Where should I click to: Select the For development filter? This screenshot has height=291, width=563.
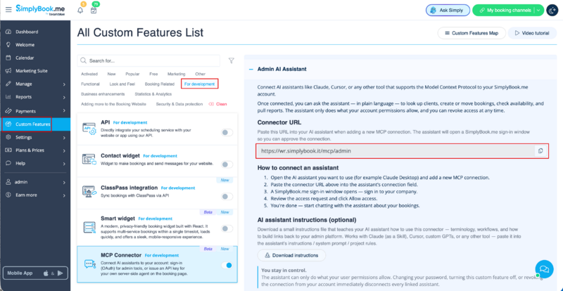200,84
